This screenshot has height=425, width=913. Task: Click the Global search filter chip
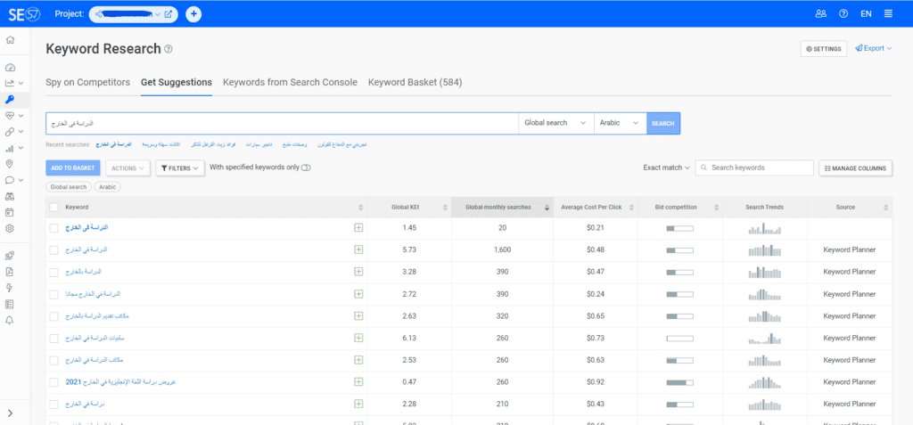point(69,187)
